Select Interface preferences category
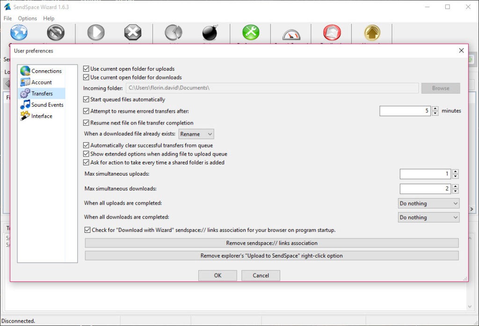 [41, 116]
